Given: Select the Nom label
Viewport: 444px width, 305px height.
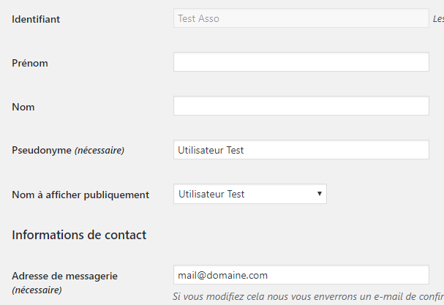Looking at the screenshot, I should click(x=23, y=107).
